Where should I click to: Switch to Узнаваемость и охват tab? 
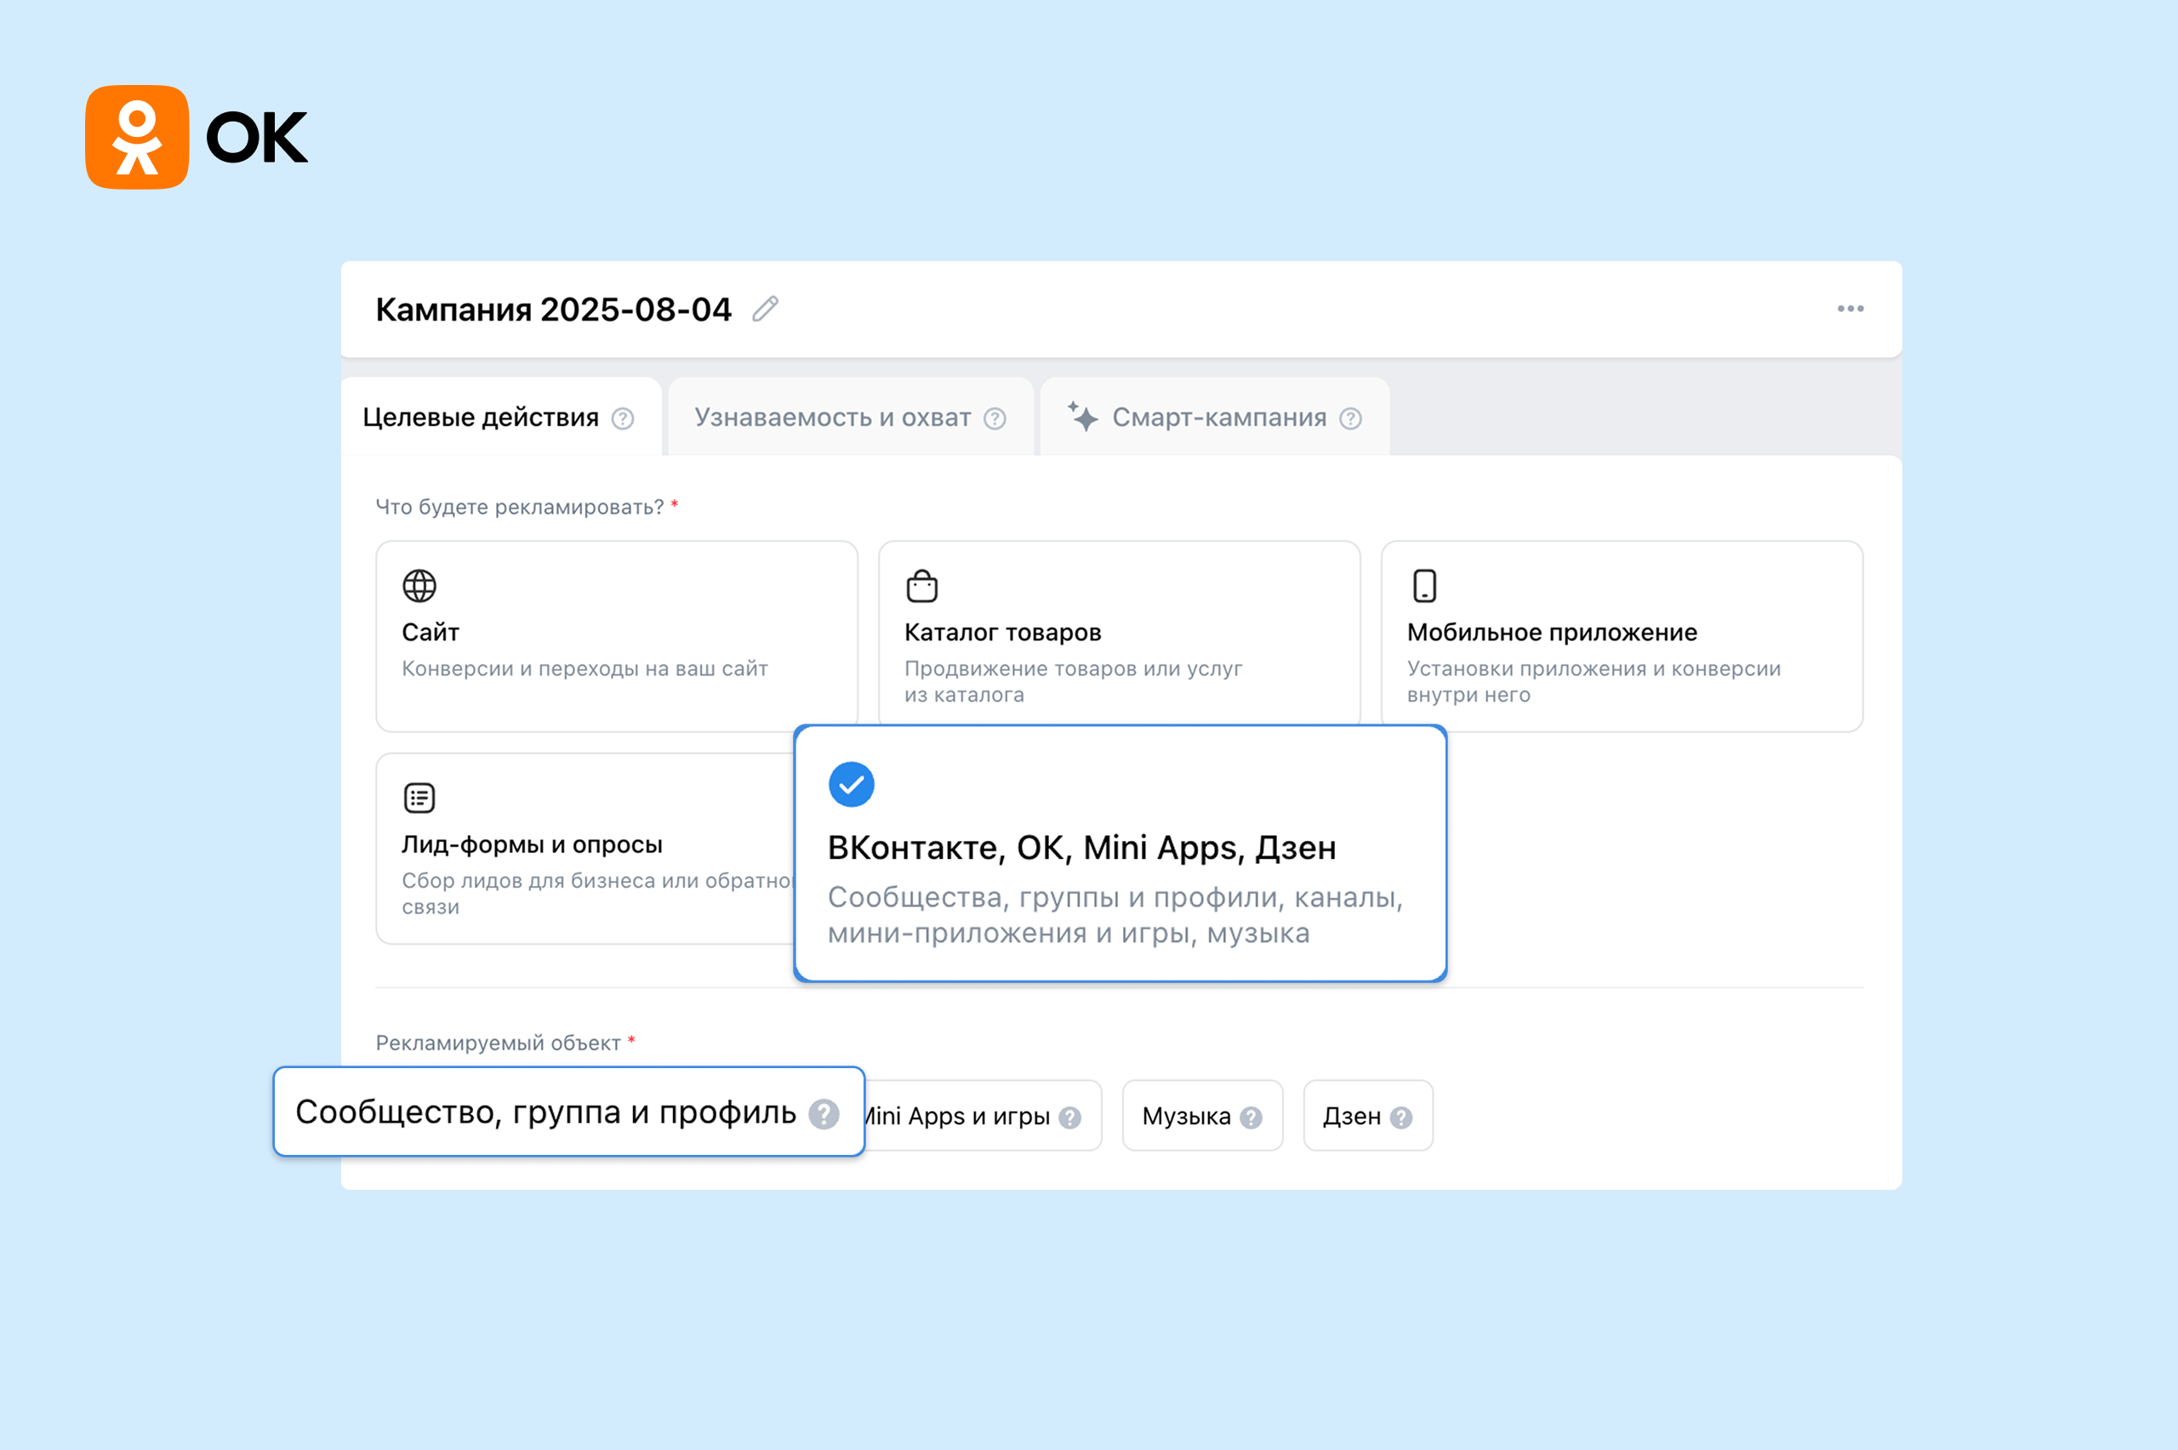(851, 417)
